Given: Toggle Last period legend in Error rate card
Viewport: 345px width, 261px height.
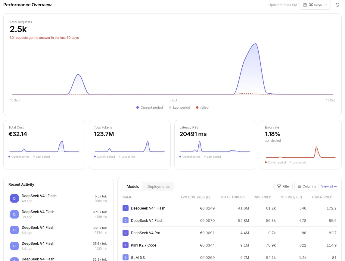Looking at the screenshot, I should tap(298, 162).
